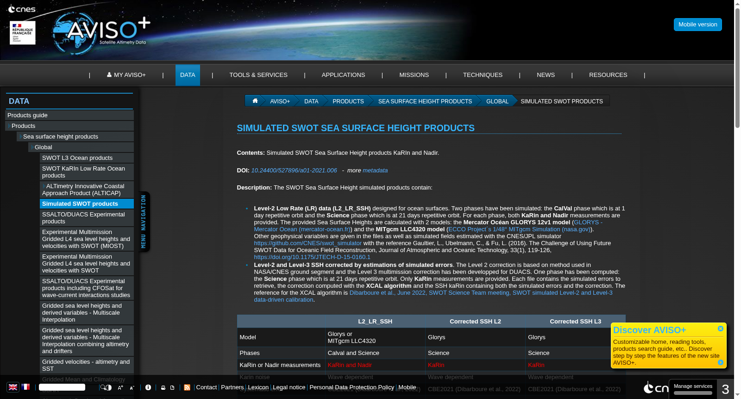Screen dimensions: 741x399
Task: Open Gridded velocities - altimetry and SST
Action: click(87, 365)
